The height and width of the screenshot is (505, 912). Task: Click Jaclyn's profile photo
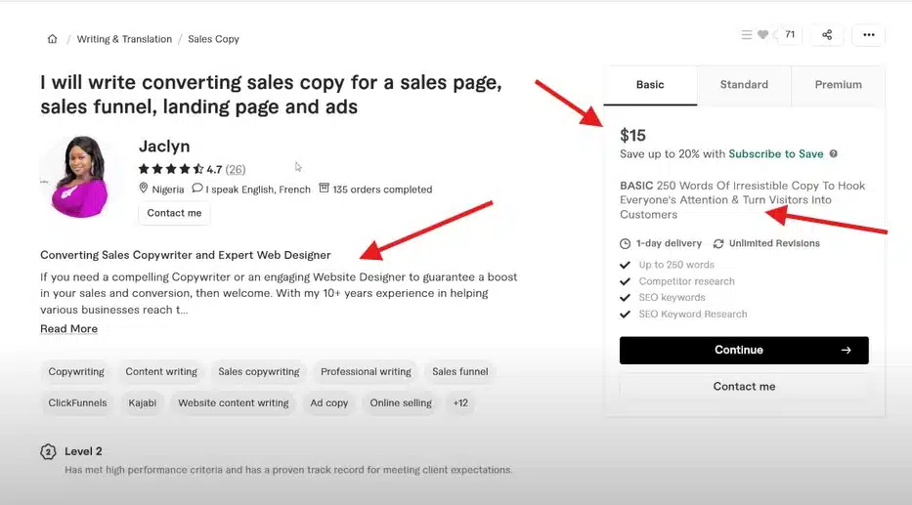pos(74,178)
